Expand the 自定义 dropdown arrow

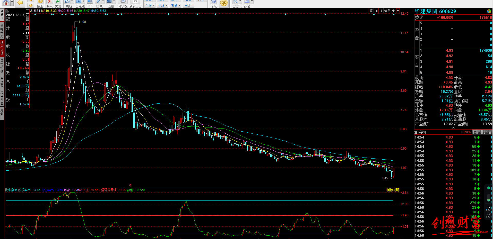coord(240,2)
